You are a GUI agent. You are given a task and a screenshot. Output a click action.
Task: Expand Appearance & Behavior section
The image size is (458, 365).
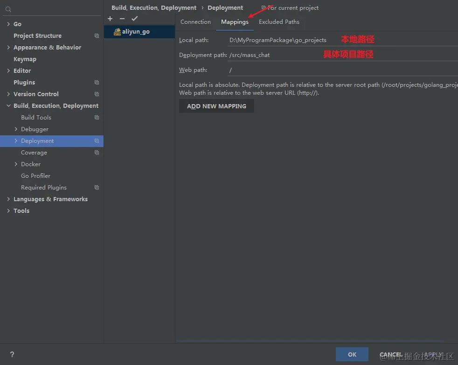8,47
